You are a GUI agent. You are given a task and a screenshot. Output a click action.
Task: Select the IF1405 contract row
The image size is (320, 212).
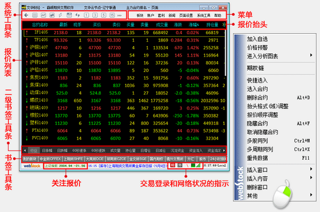tap(124, 33)
